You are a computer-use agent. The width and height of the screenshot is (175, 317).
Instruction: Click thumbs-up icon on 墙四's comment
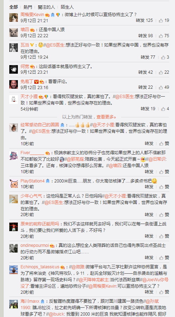point(161,36)
